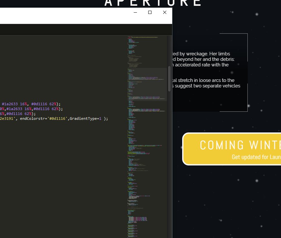Click the 'endColorstr' text in editor

click(32, 119)
